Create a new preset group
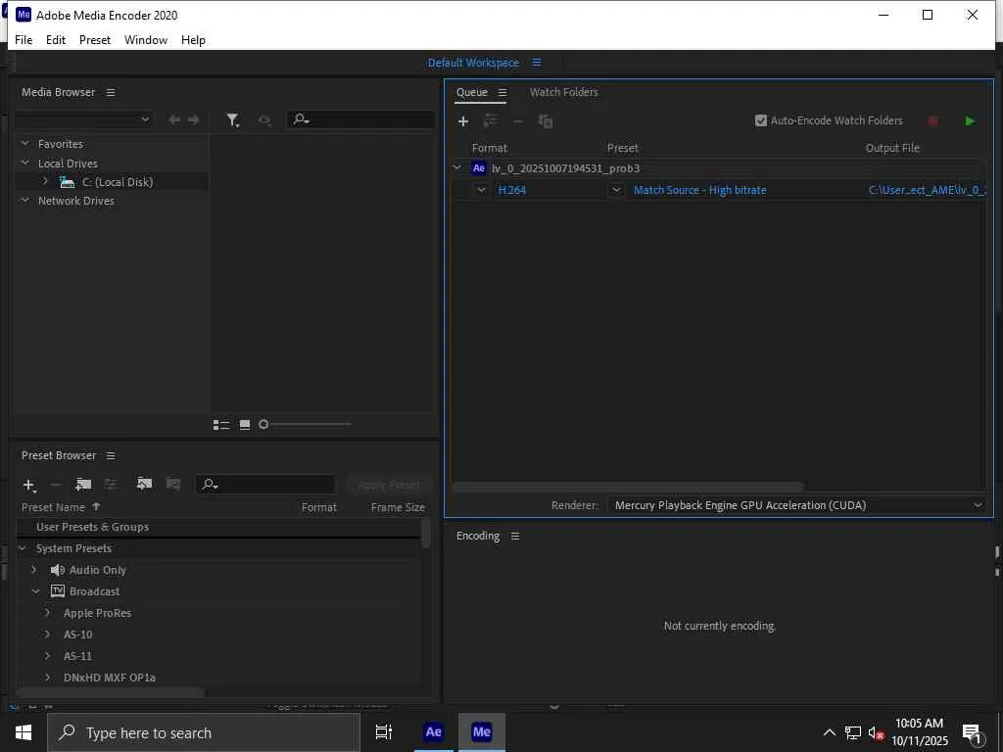 (x=83, y=484)
